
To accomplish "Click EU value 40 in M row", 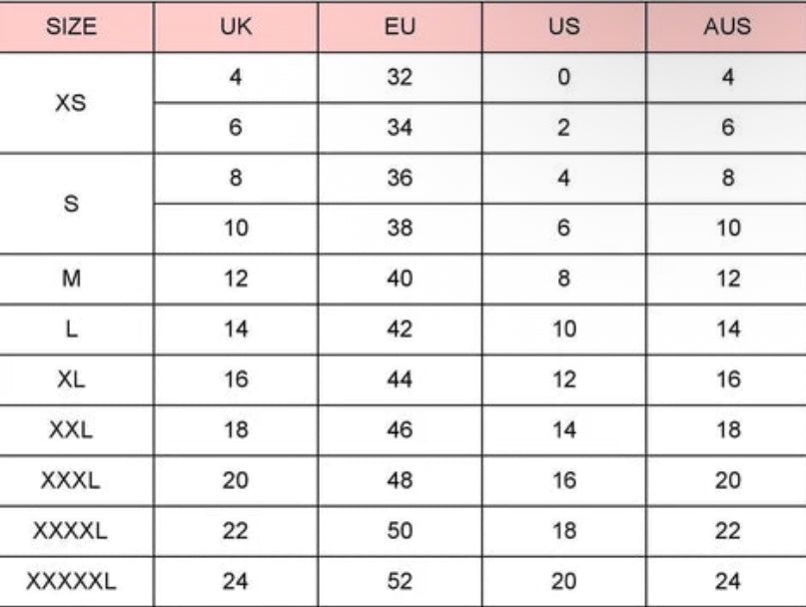I will (400, 279).
